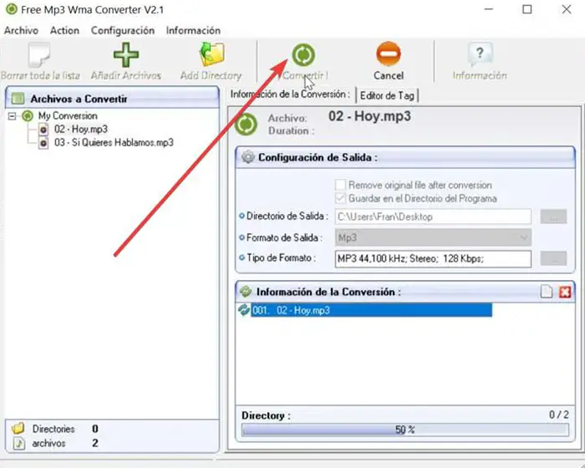Image resolution: width=585 pixels, height=468 pixels.
Task: Click audio icon beside 03 - Si Quieres Hablamos.mp3
Action: (x=43, y=143)
